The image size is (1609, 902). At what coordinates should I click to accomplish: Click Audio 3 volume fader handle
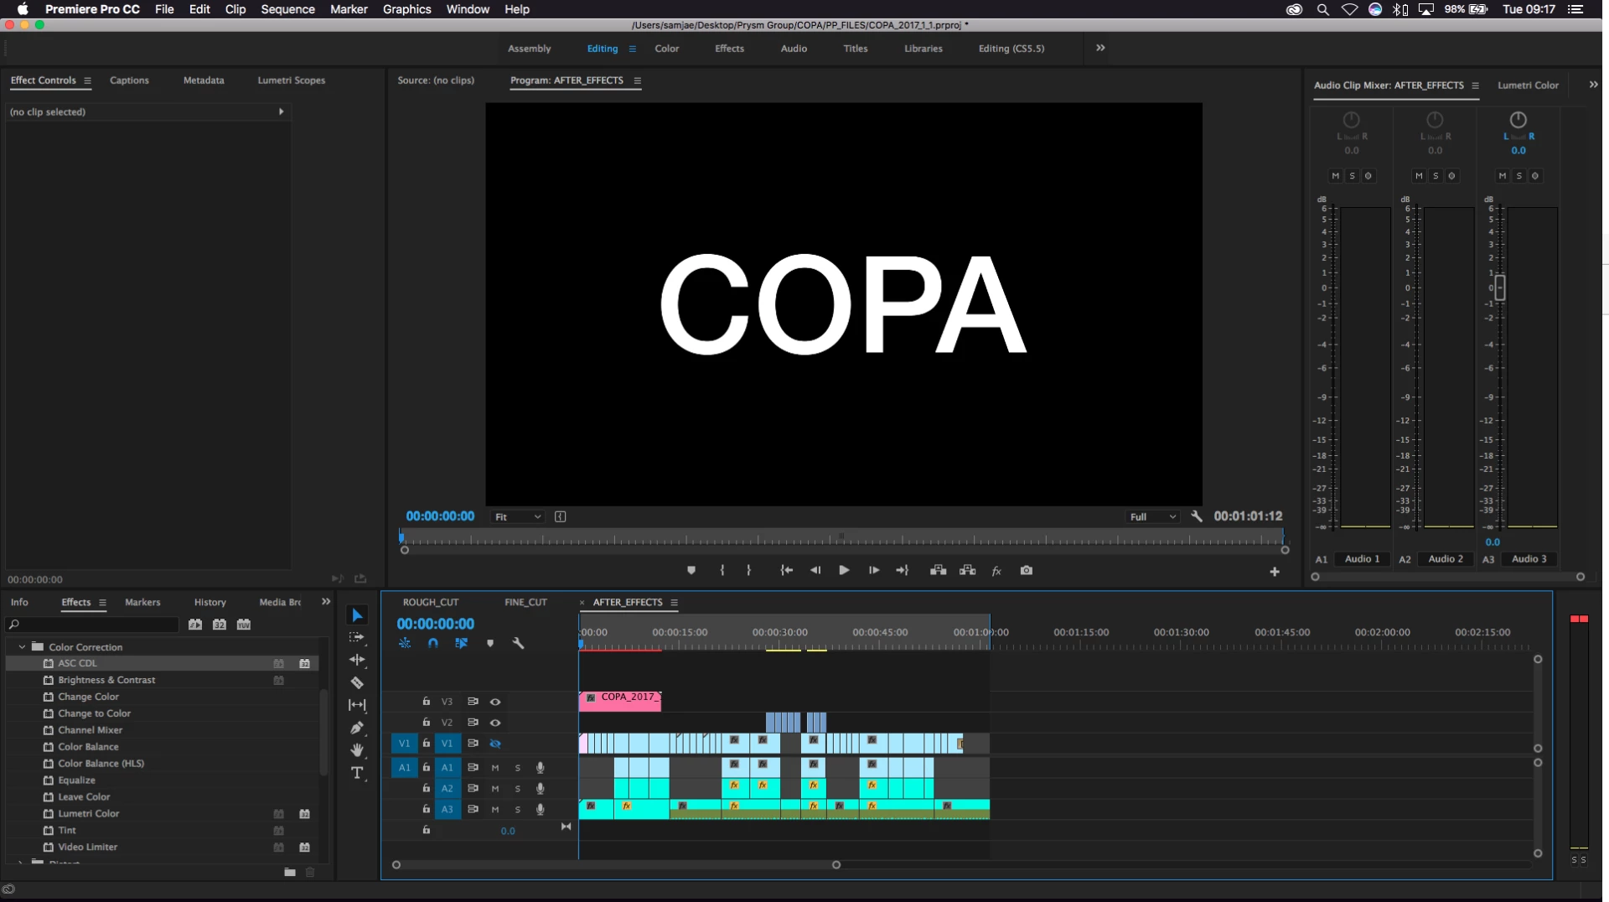click(1500, 288)
